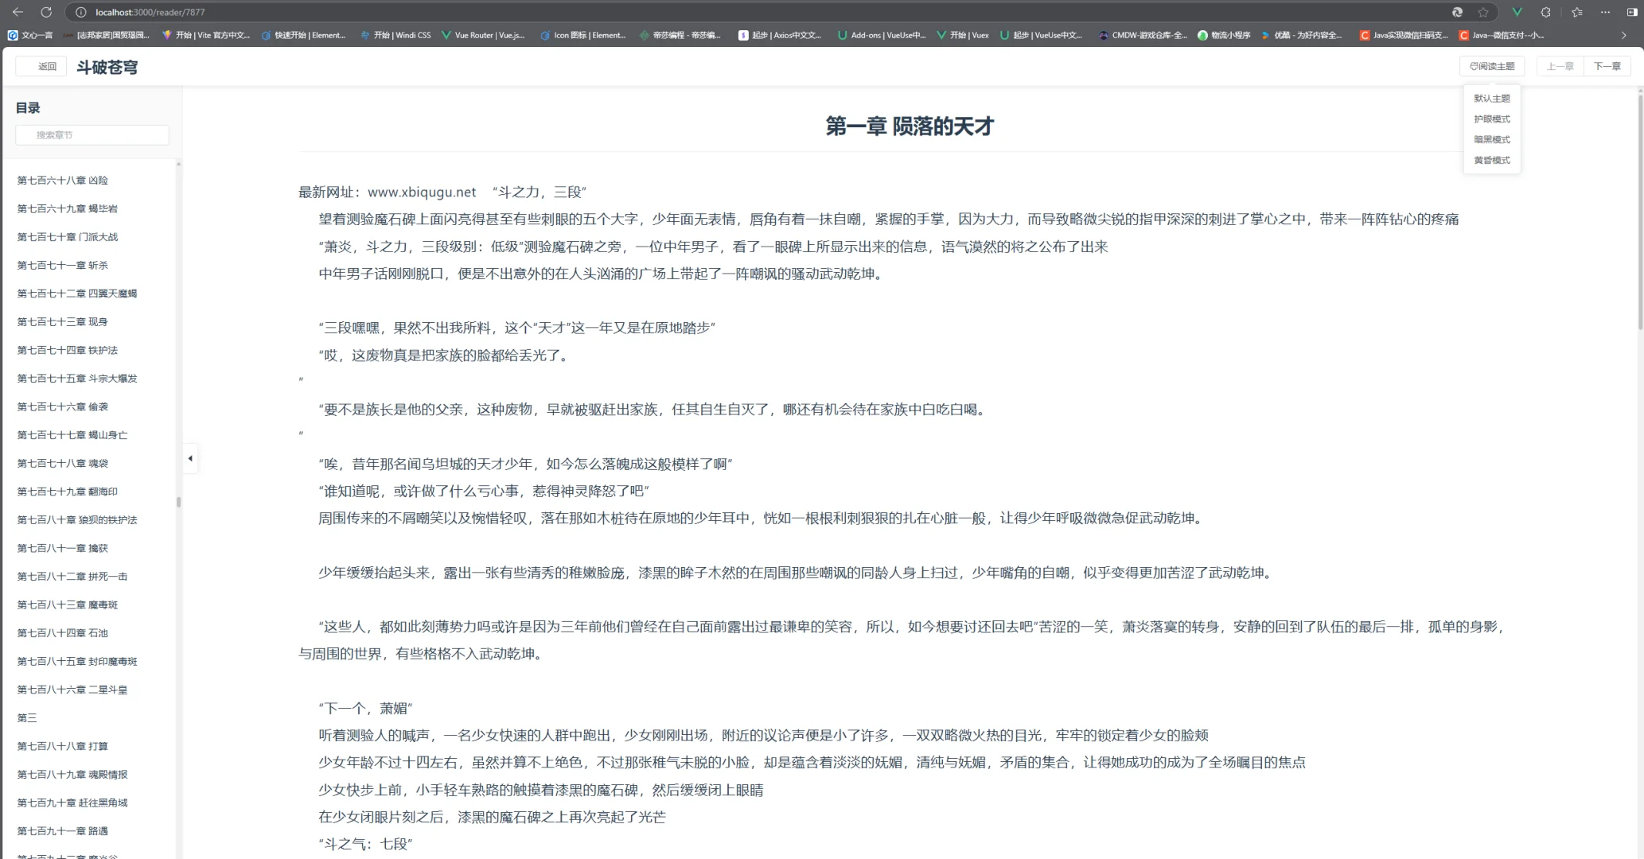Show more bookmarks with the chevron

coord(1623,35)
